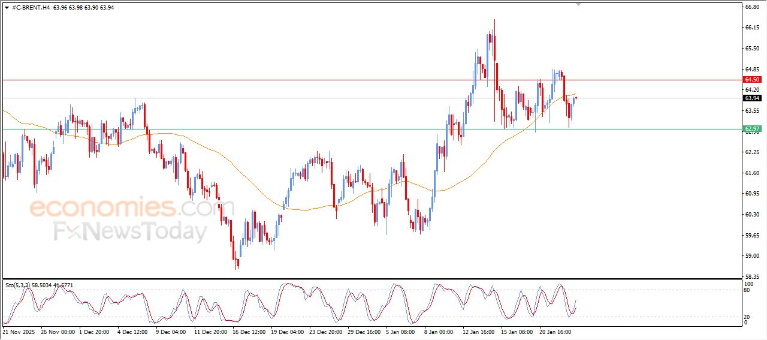Screen dimensions: 767x340
Task: Click the economies.com watermark
Action: click(x=123, y=208)
